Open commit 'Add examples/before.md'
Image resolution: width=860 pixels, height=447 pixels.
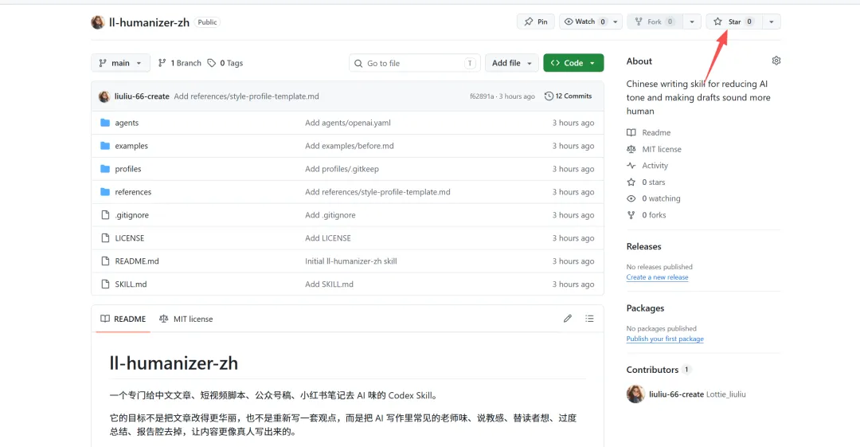coord(350,146)
